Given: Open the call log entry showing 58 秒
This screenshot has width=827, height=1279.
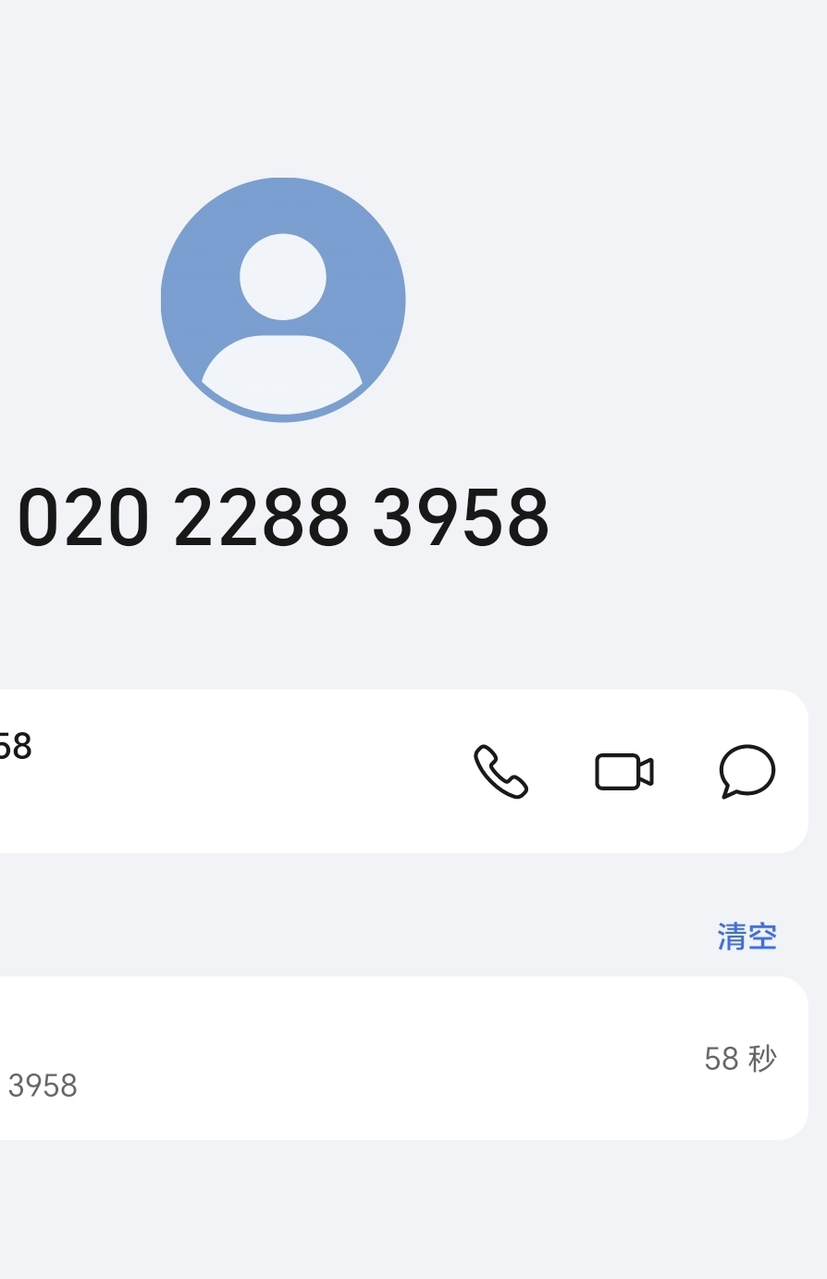Looking at the screenshot, I should coord(403,1058).
